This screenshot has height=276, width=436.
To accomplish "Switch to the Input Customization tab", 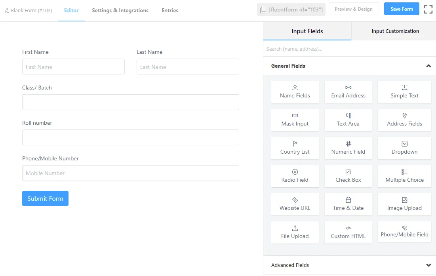I will point(395,31).
